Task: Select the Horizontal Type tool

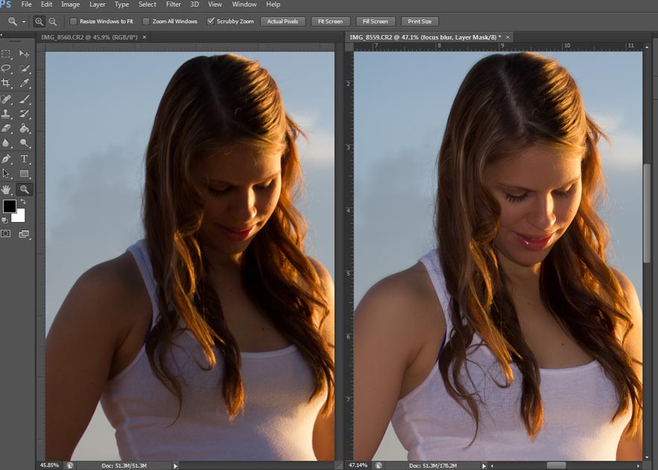Action: (x=25, y=159)
